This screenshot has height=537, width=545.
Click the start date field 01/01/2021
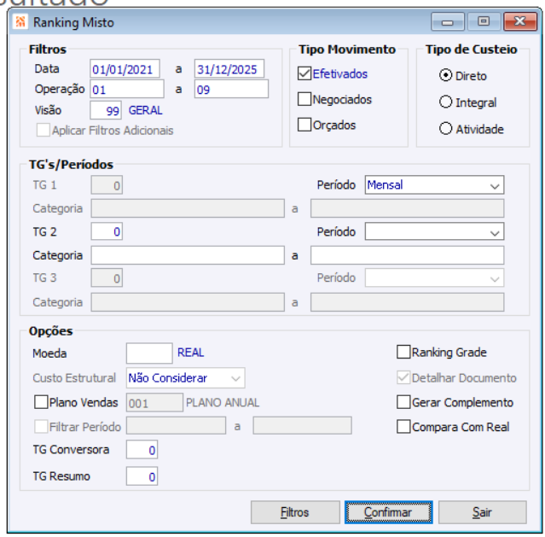pyautogui.click(x=125, y=69)
